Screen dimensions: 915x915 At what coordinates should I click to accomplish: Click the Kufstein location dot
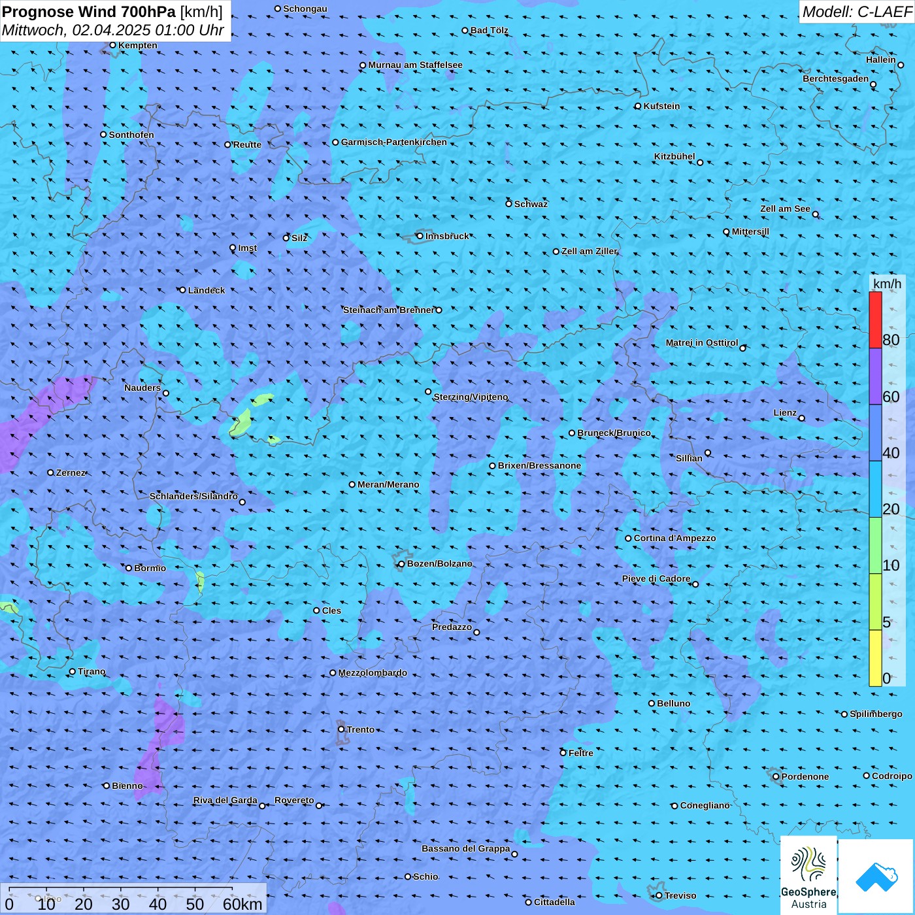[638, 106]
